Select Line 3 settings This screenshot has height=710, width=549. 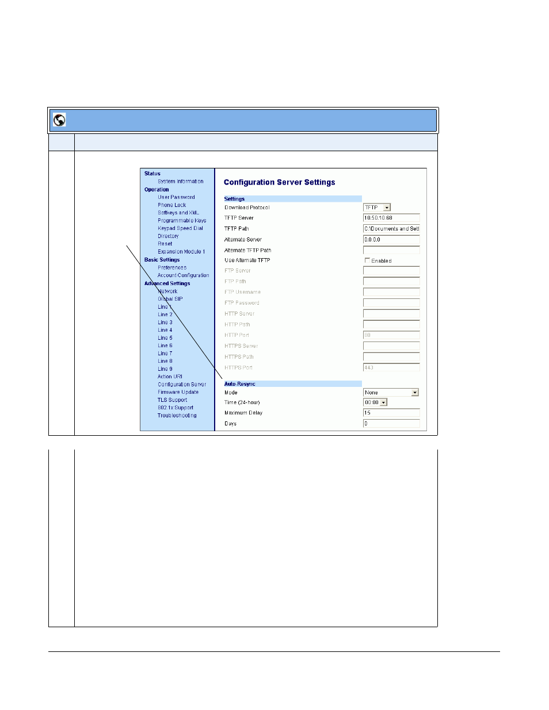165,323
